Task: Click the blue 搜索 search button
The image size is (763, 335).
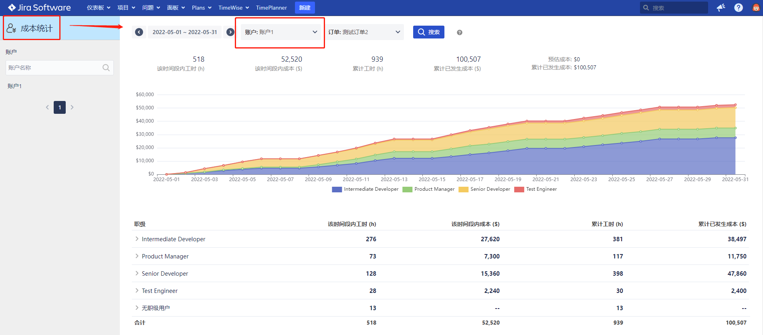Action: (428, 32)
